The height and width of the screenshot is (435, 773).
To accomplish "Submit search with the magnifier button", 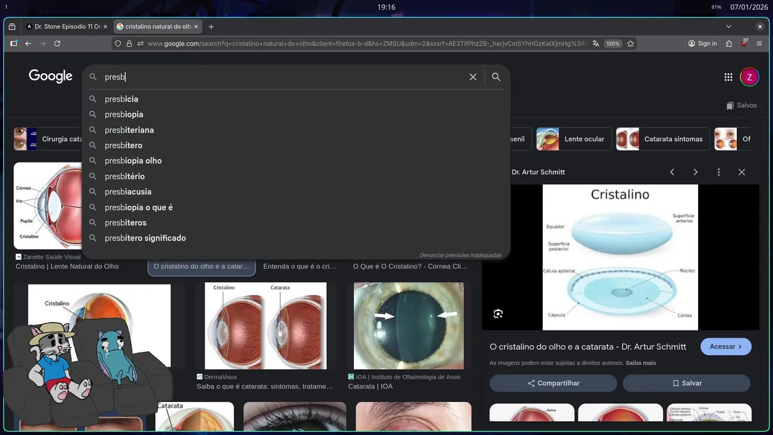I will click(496, 77).
